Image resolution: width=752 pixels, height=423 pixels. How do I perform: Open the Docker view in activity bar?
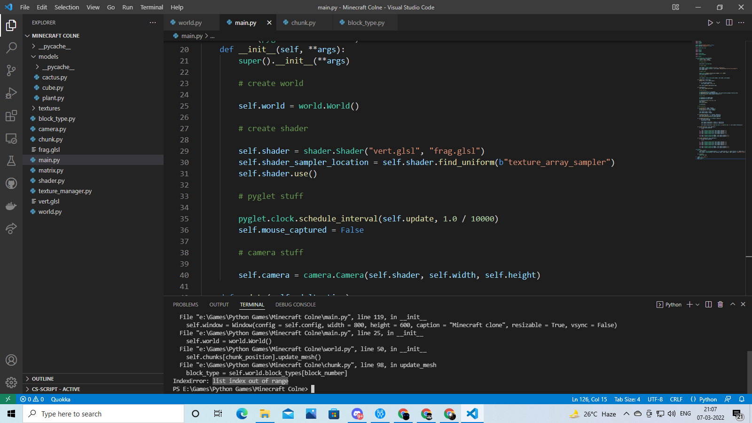pyautogui.click(x=11, y=206)
